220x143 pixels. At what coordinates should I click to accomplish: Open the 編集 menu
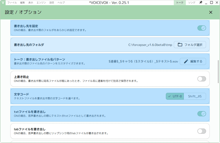[x=22, y=2]
